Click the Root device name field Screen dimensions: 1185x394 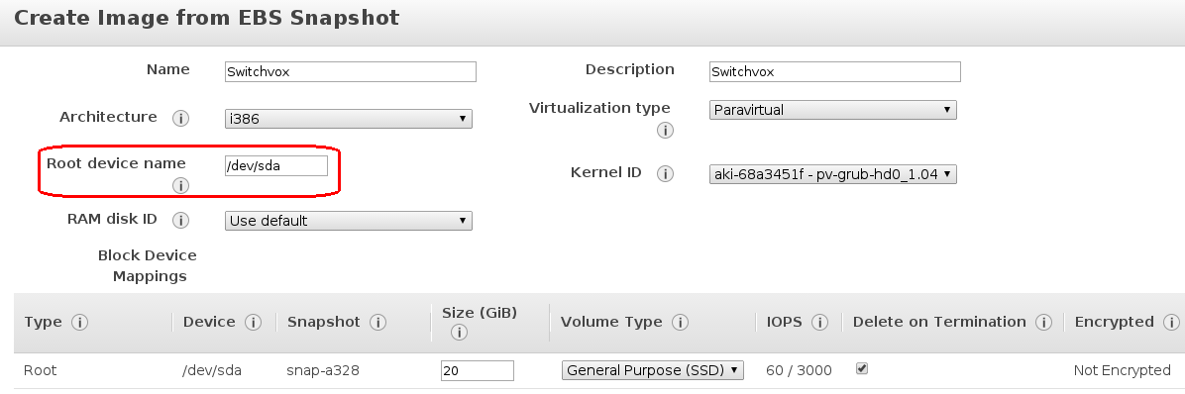click(x=276, y=166)
